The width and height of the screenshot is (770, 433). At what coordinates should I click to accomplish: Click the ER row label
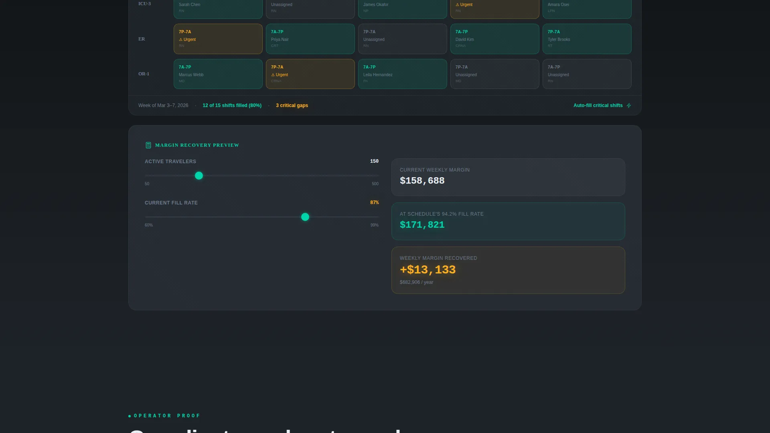(x=142, y=39)
